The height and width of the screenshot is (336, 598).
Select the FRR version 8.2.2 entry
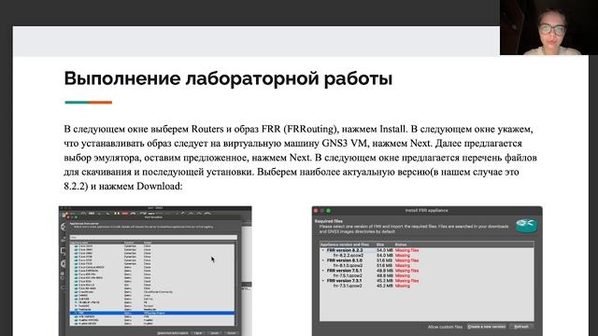[x=345, y=250]
